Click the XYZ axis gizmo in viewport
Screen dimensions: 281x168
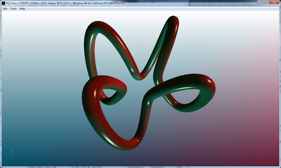click(15, 155)
